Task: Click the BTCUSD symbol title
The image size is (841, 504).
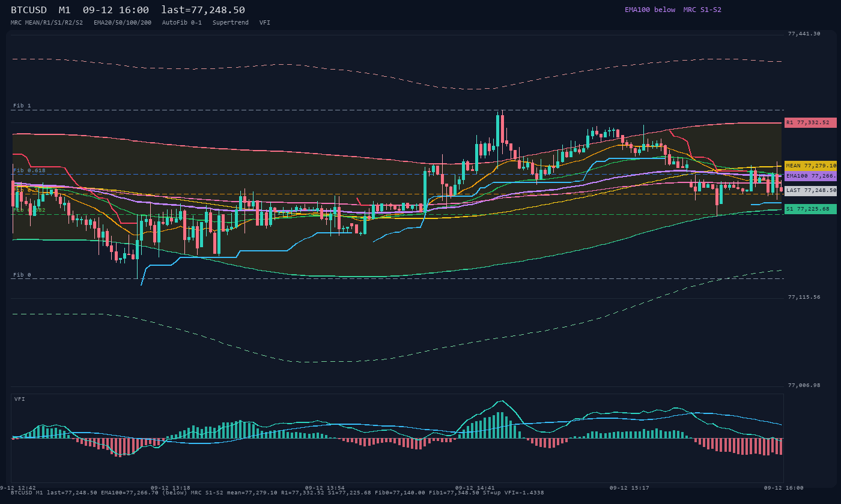Action: point(29,10)
